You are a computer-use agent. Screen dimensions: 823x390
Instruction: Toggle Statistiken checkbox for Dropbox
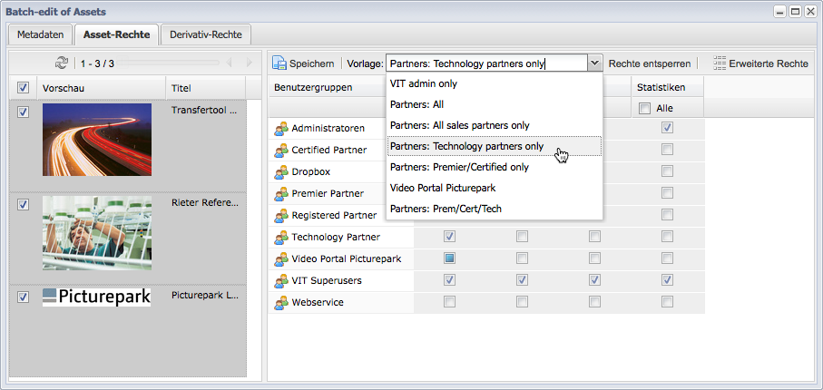point(667,171)
